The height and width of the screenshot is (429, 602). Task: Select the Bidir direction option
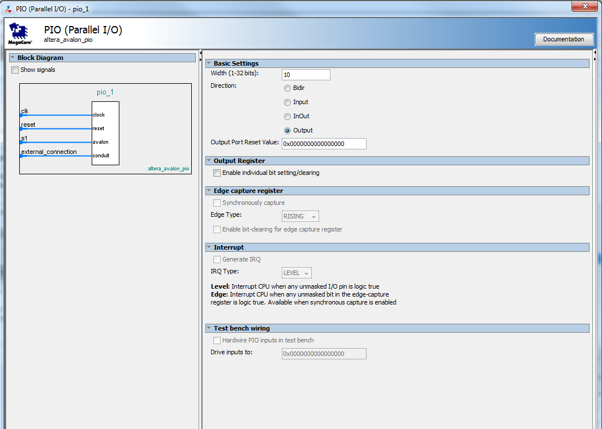point(287,88)
